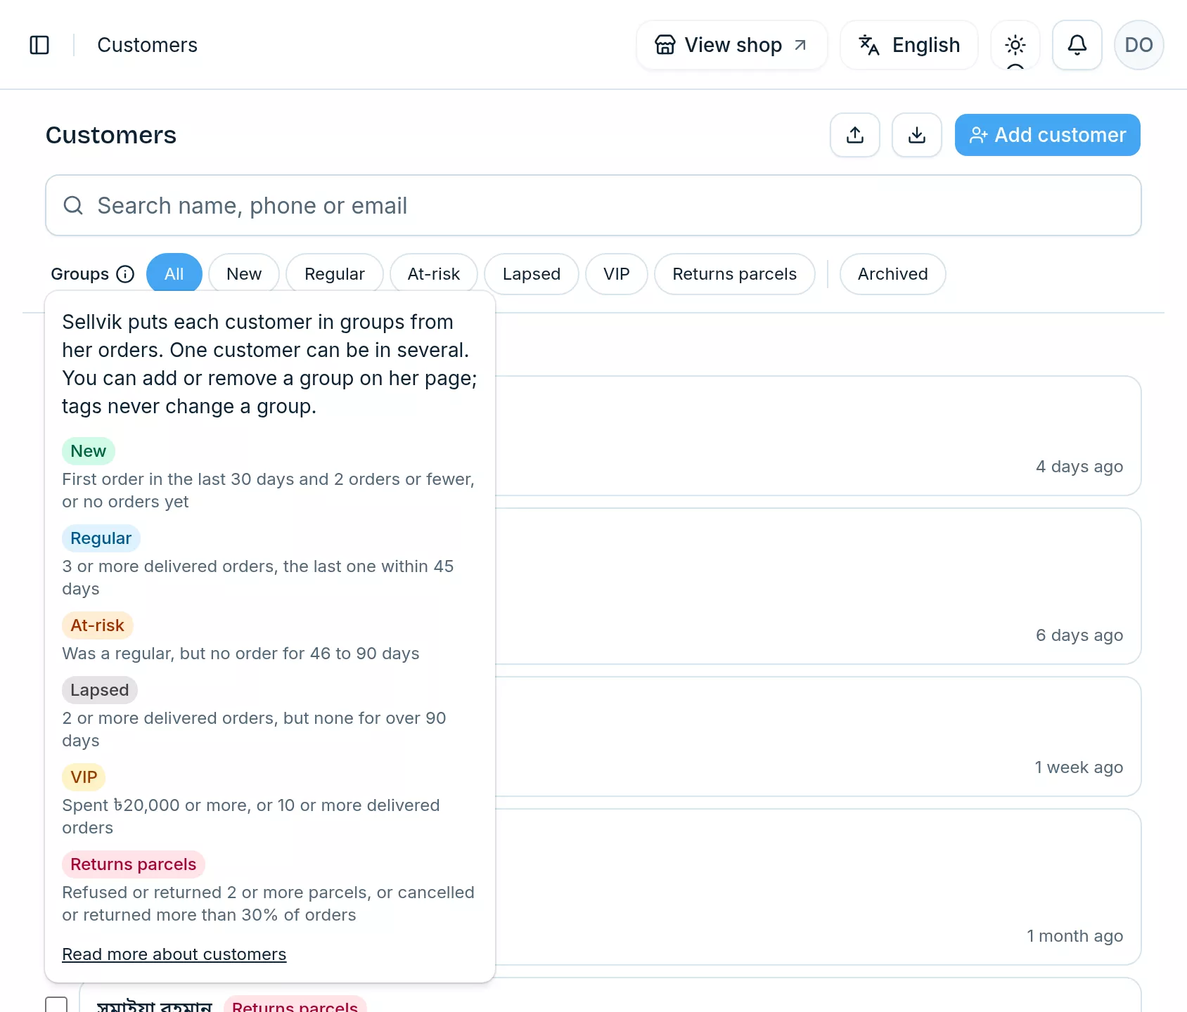Open the View shop link
The height and width of the screenshot is (1012, 1187).
732,45
